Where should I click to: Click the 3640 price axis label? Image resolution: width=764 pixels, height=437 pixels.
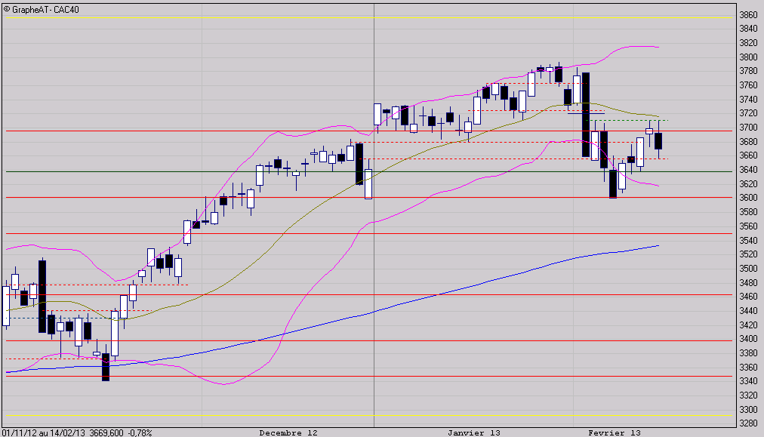[748, 170]
